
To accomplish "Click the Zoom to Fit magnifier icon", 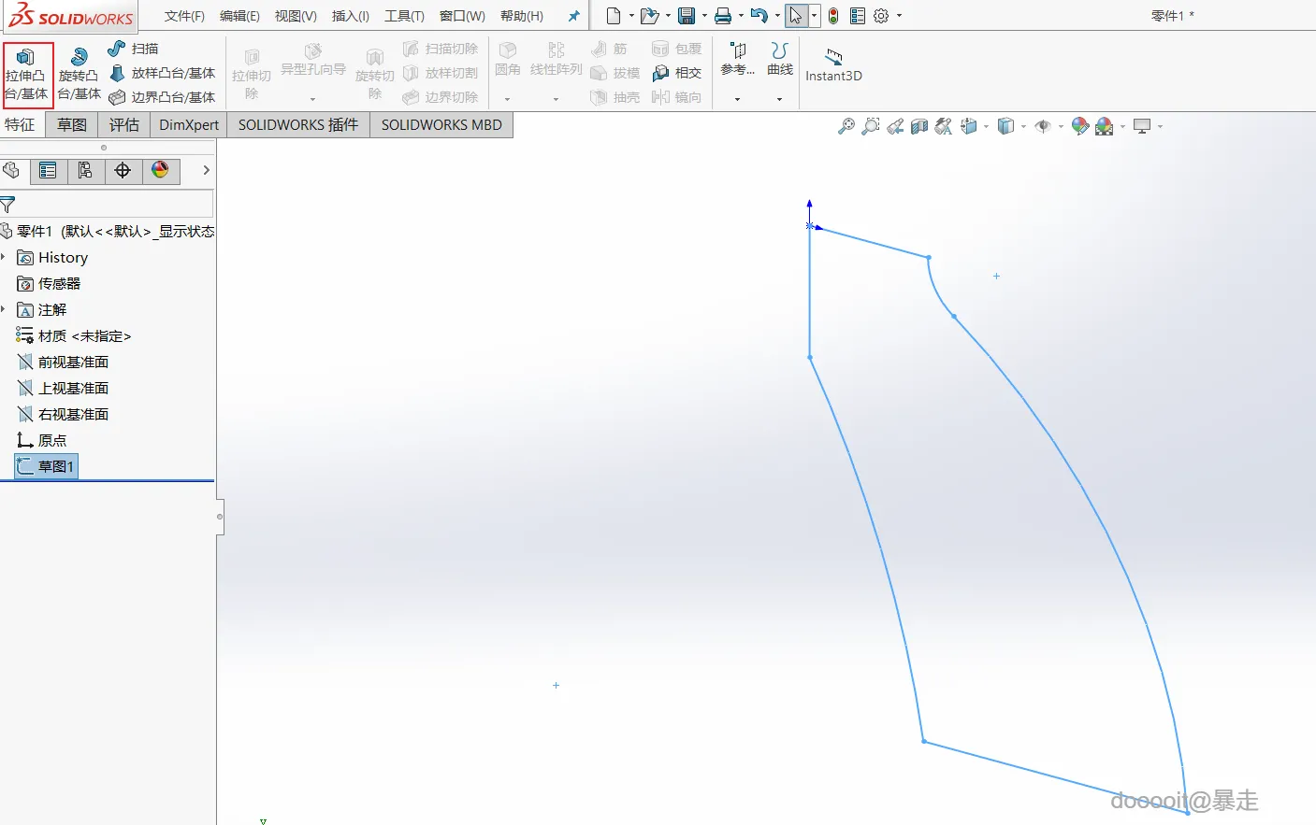I will tap(846, 126).
